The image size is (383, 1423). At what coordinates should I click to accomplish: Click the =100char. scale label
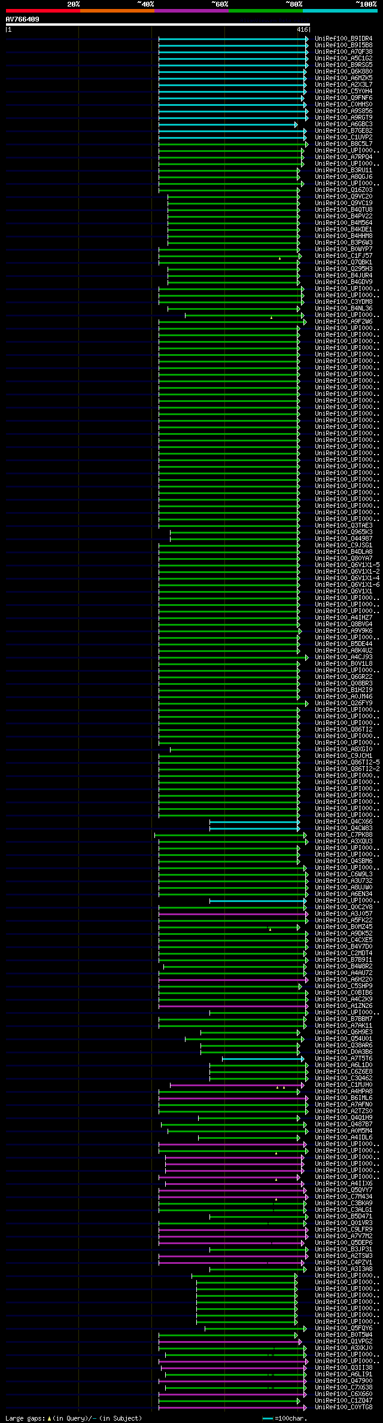[291, 1418]
